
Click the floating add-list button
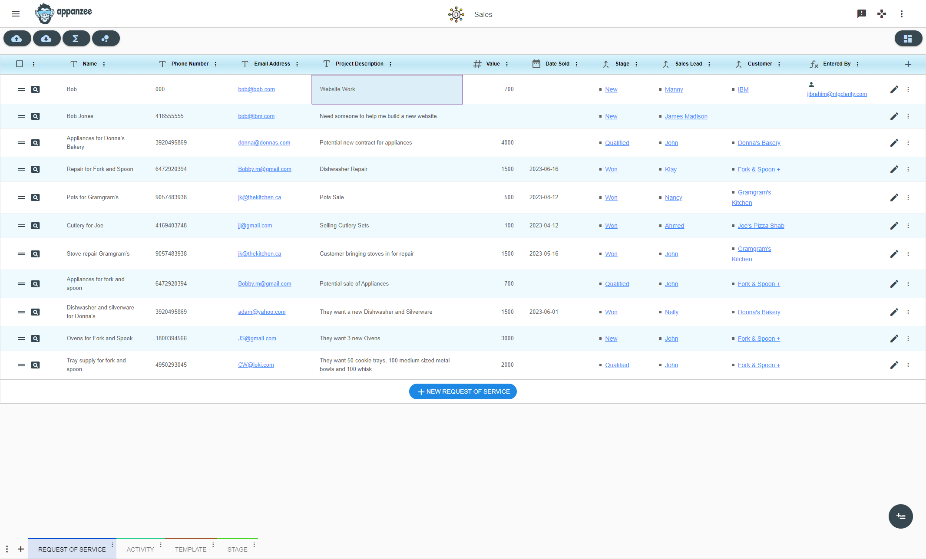click(x=900, y=516)
